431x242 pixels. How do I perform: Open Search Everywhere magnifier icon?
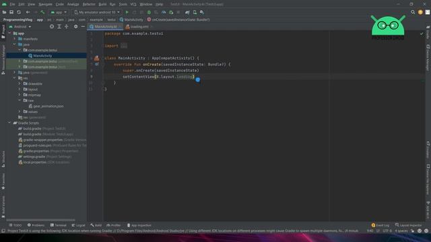[x=413, y=12]
